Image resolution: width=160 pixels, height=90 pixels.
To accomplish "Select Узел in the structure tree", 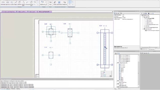I will (148, 26).
